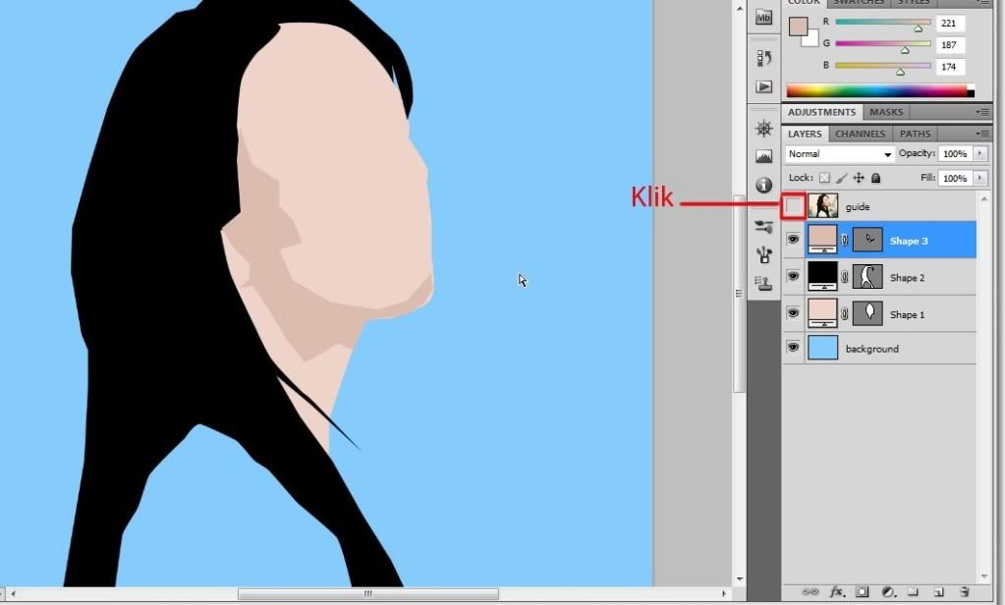Click the Link Layers chain icon
Screen dimensions: 1005x605
coord(810,591)
